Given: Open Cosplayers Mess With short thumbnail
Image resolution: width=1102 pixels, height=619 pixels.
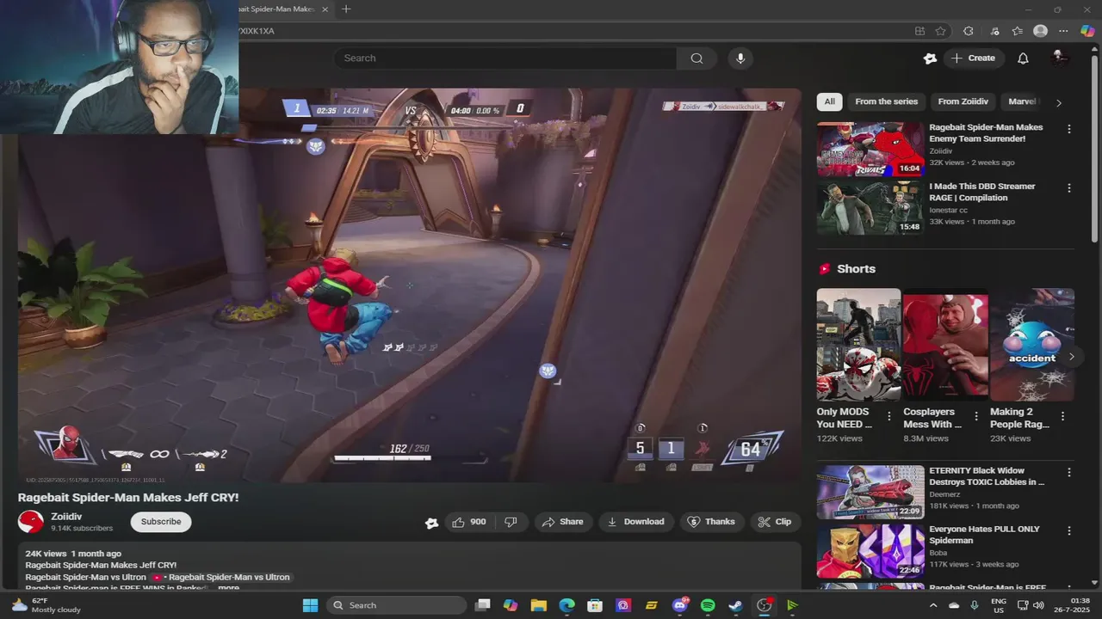Looking at the screenshot, I should pyautogui.click(x=945, y=344).
